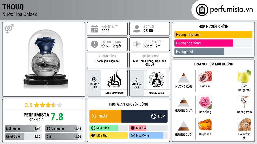Click the Mùi hương 8.64 score bar
This screenshot has width=257, height=144.
[23, 129]
